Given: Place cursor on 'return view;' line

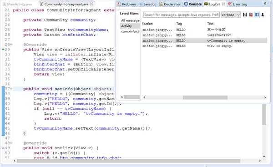Looking at the screenshot, I should coord(49,74).
